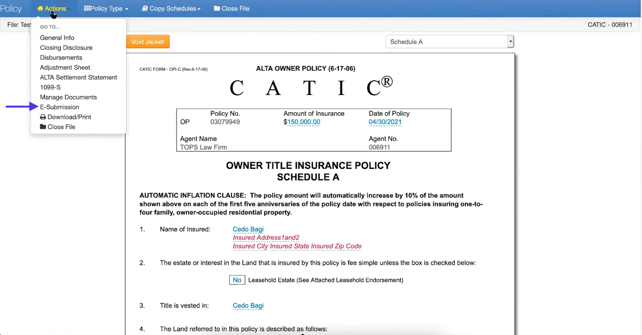
Task: Open Closing Disclosure from the menu
Action: coord(66,48)
